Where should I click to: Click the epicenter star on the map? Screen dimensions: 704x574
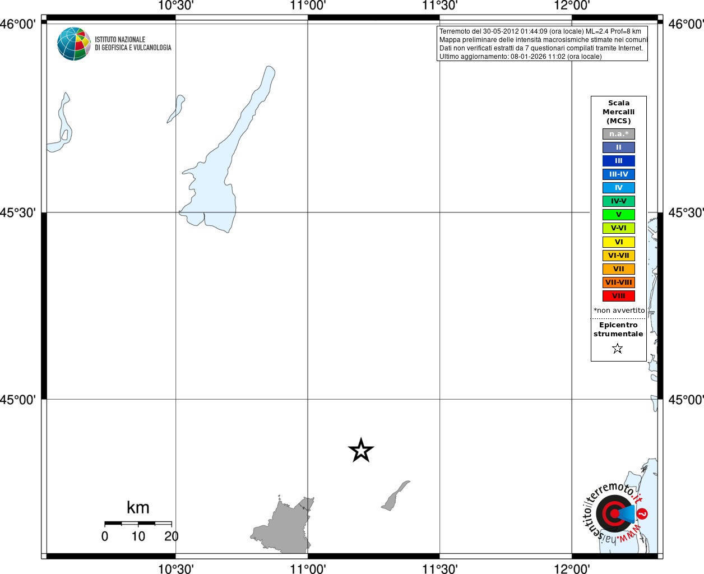[361, 450]
